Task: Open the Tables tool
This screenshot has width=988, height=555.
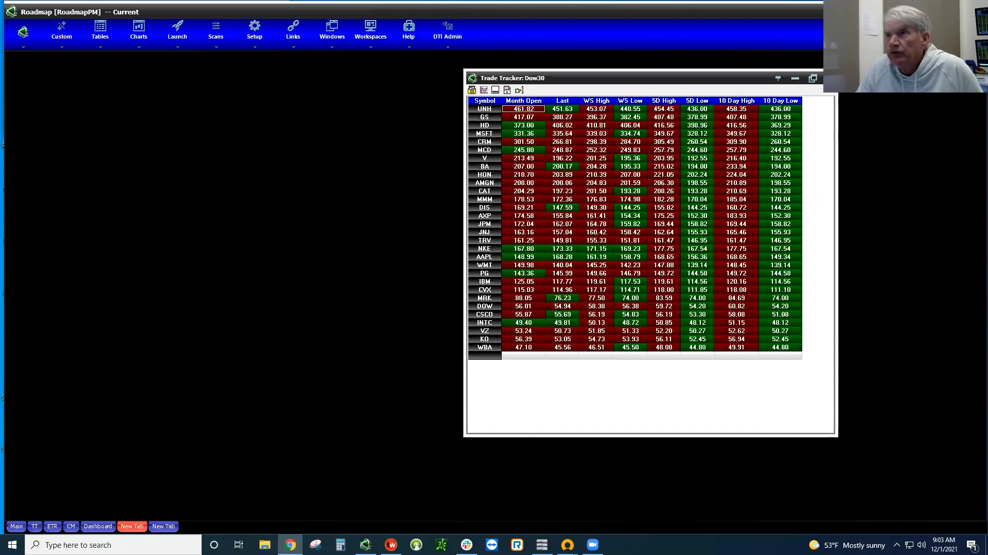Action: 100,28
